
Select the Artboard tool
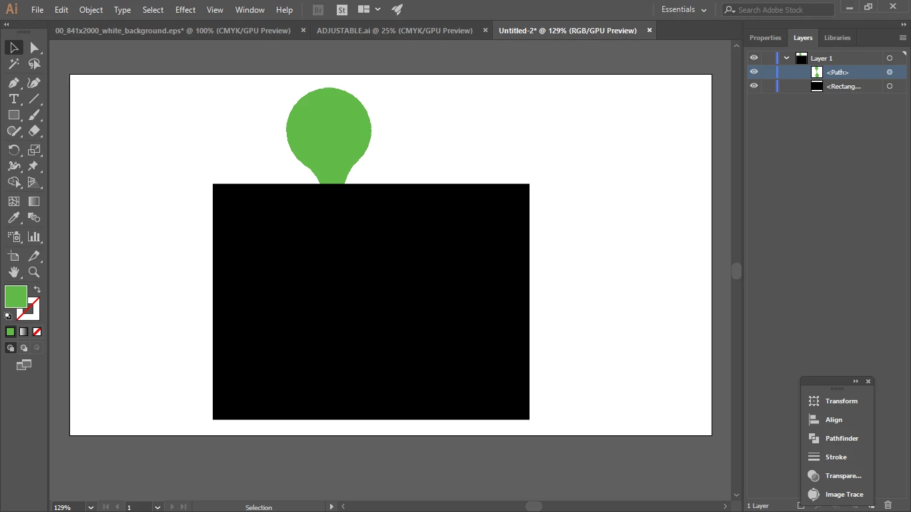(x=14, y=256)
